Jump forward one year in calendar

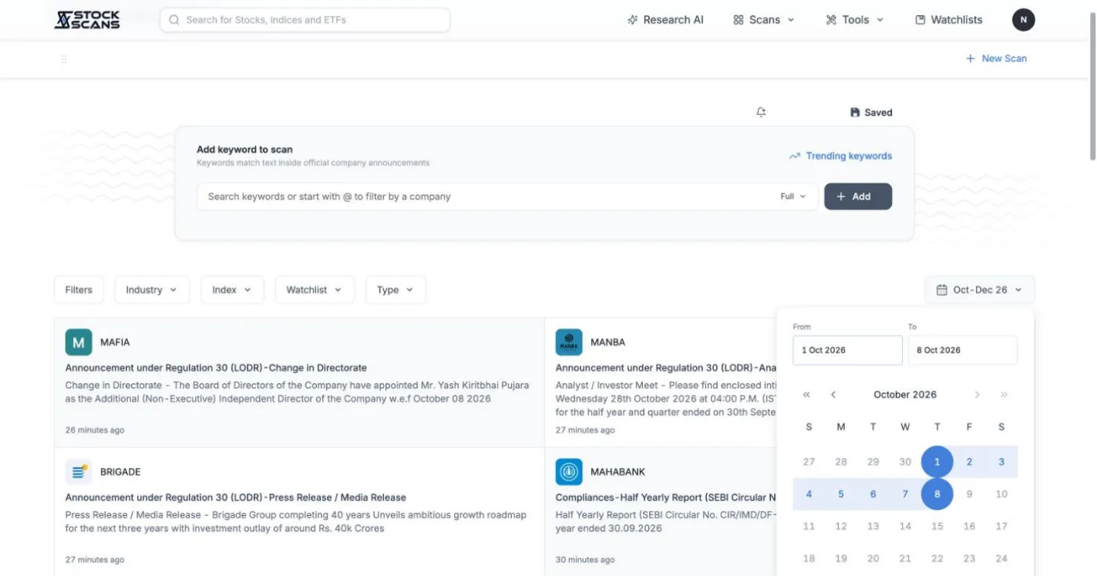coord(1004,395)
